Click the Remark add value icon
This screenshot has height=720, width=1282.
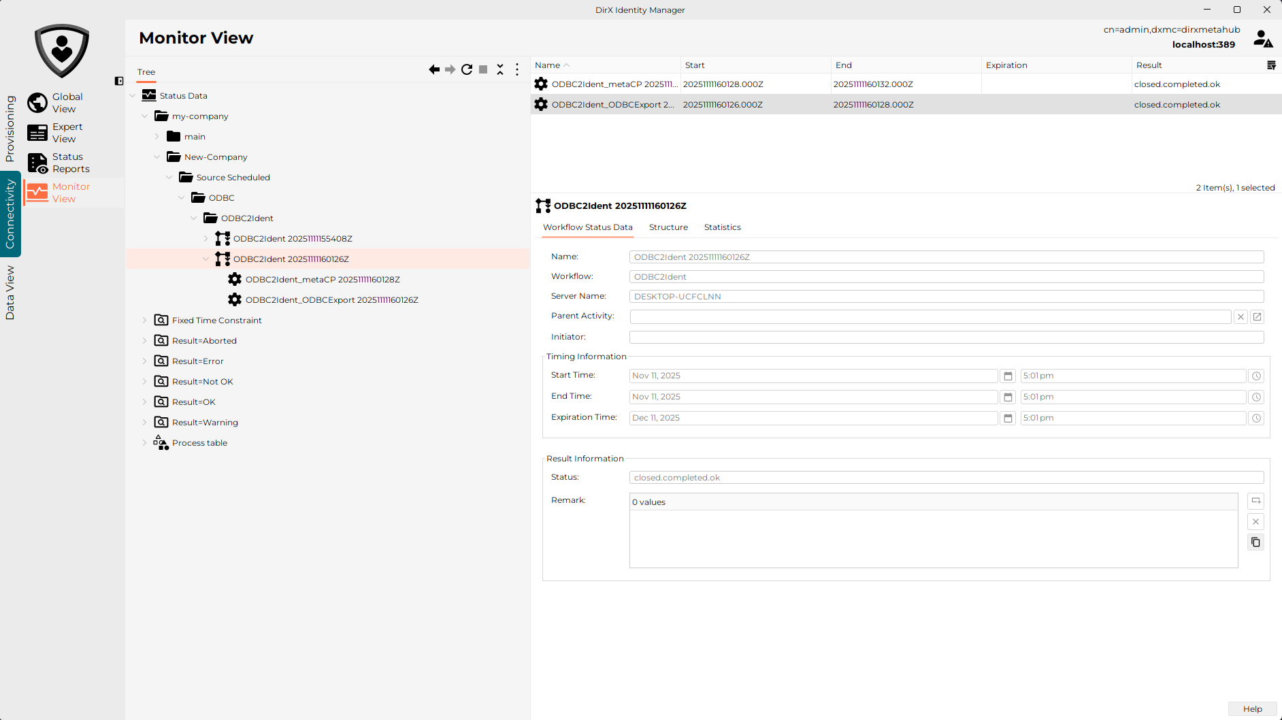point(1256,501)
